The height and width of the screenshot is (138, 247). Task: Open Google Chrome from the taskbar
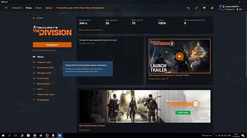tap(34, 135)
